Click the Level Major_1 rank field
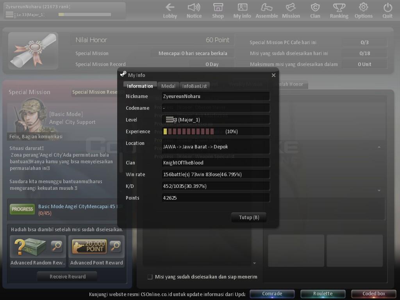The width and height of the screenshot is (400, 300). click(216, 120)
